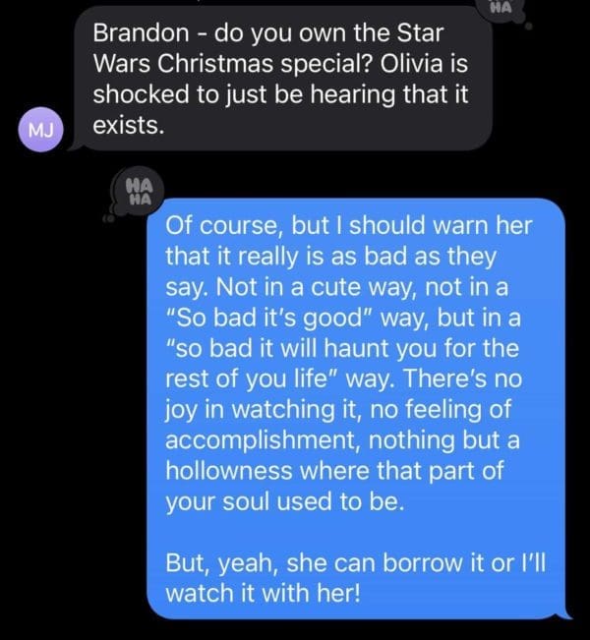Tap "Of course" at start of blue message
The height and width of the screenshot is (640, 590).
click(x=222, y=226)
